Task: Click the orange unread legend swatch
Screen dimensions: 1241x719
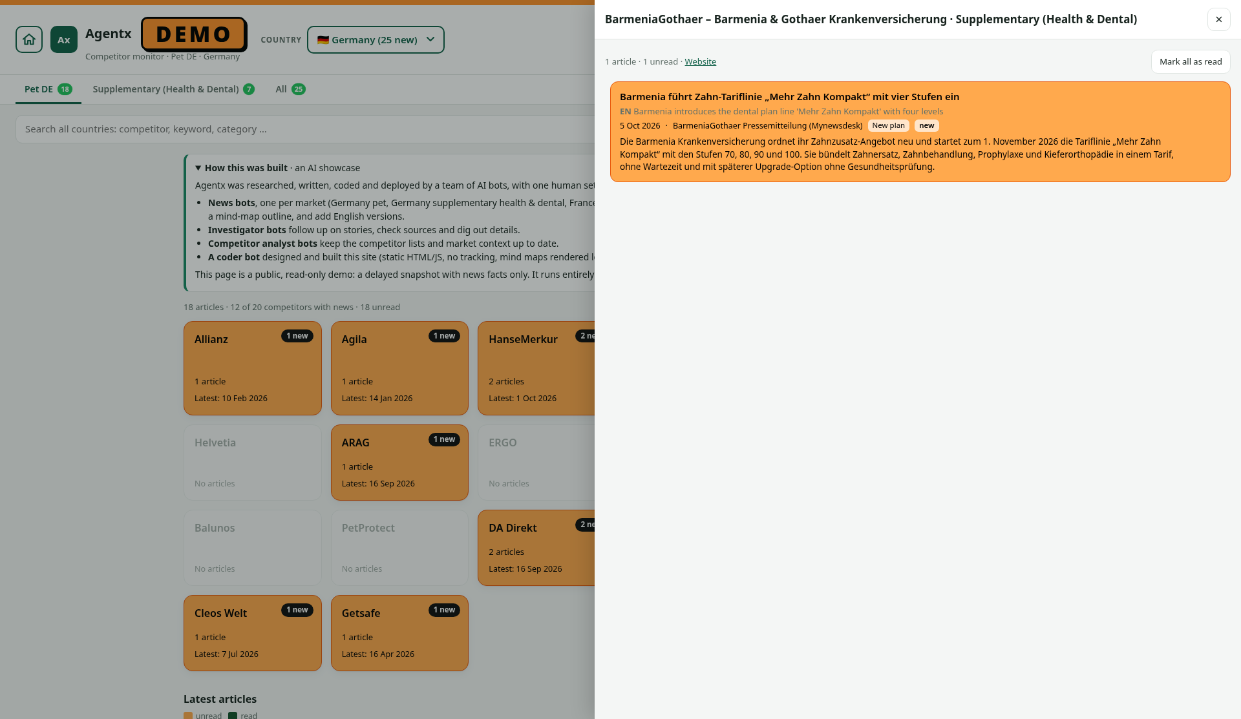Action: pos(188,716)
